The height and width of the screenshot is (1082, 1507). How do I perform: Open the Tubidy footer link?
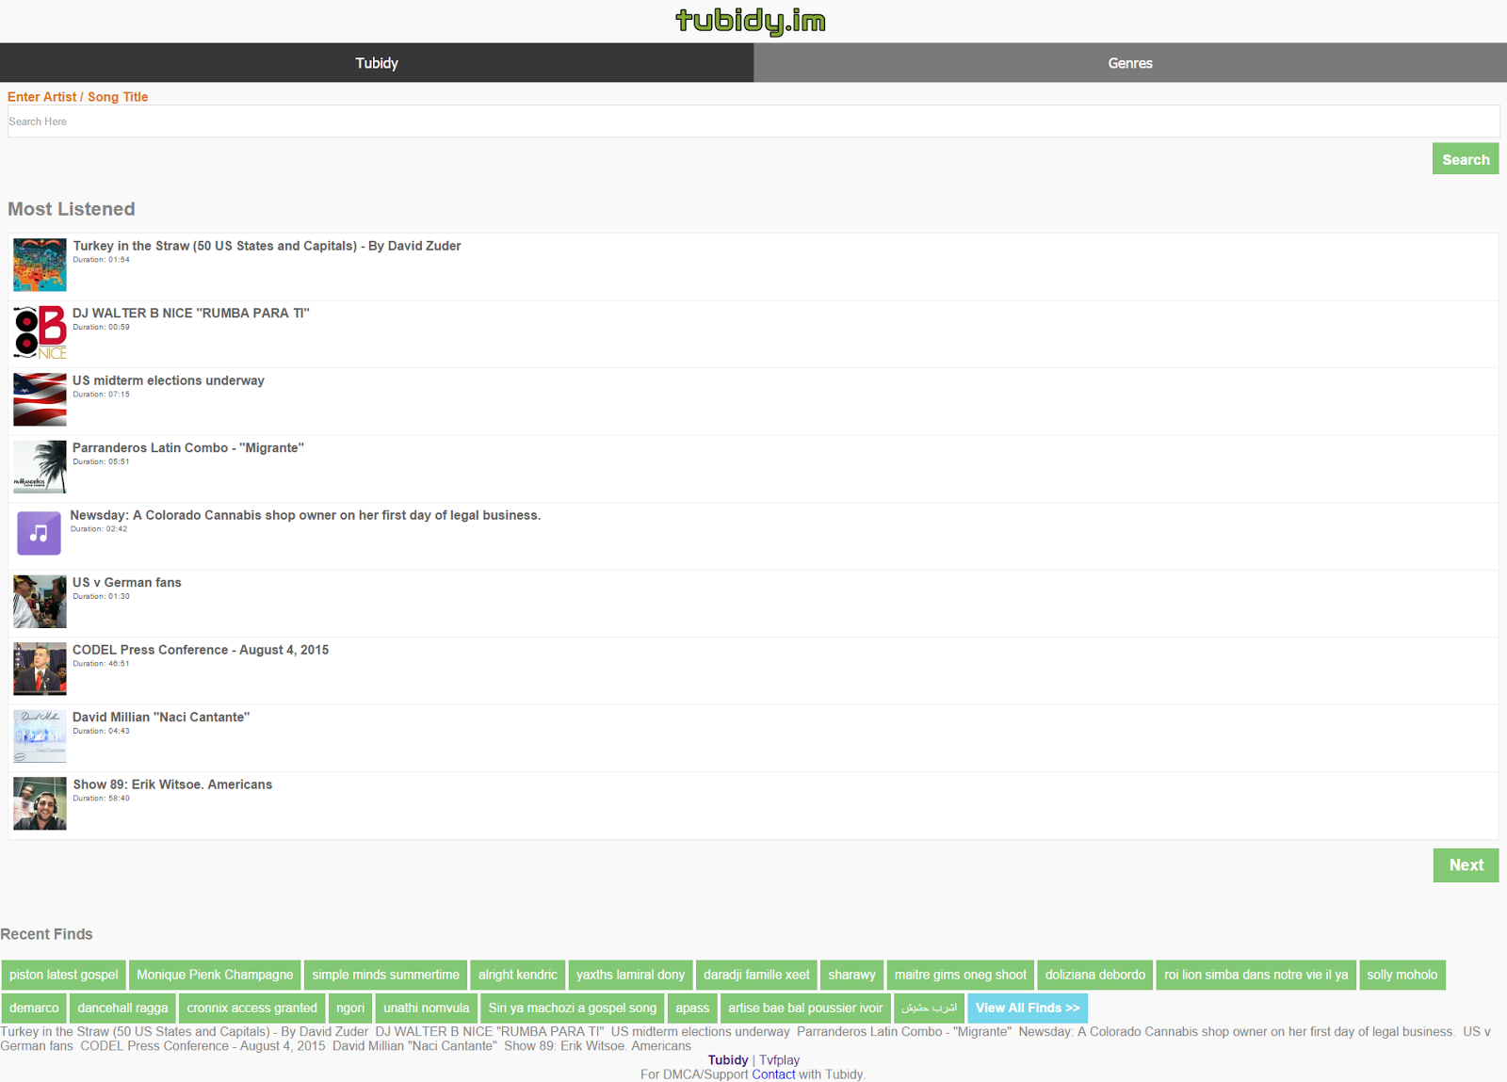pos(728,1060)
